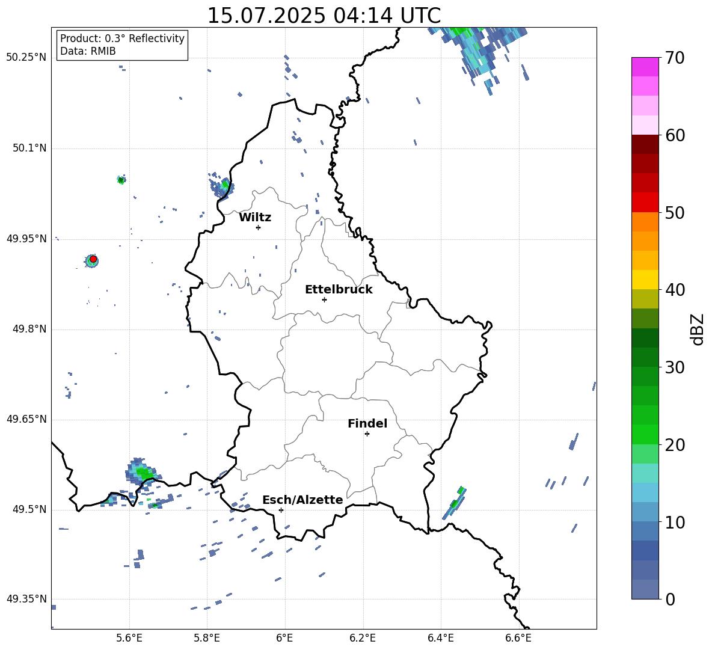Click the 10 value on the colorbar
Screen dimensions: 712x650
tap(675, 522)
